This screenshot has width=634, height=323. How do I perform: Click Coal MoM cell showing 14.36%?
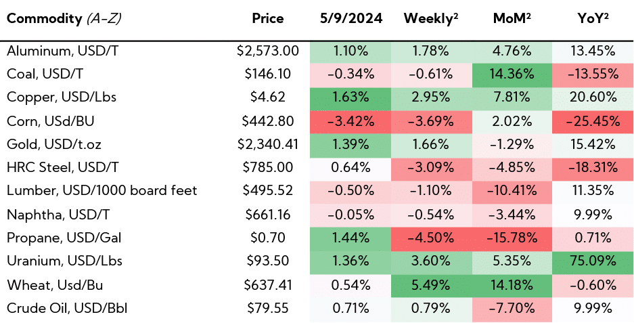tap(512, 74)
